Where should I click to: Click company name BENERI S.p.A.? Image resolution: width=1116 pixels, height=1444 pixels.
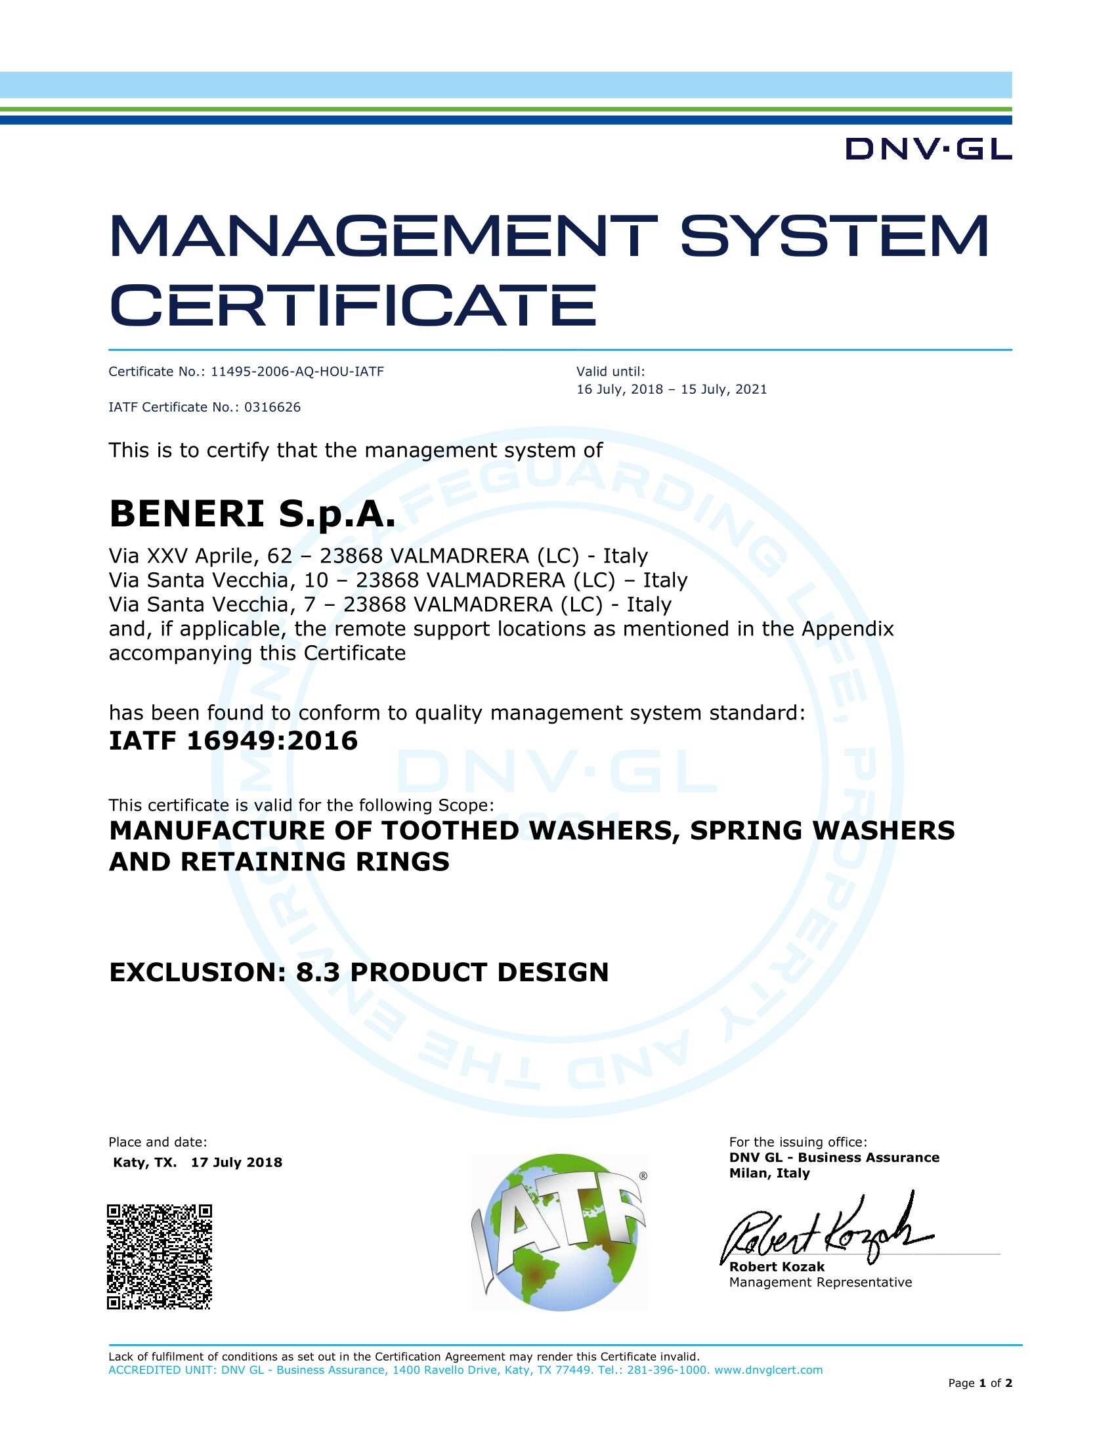(x=253, y=514)
